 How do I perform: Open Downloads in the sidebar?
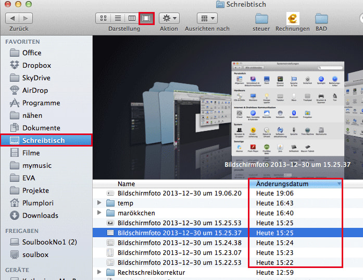46,215
